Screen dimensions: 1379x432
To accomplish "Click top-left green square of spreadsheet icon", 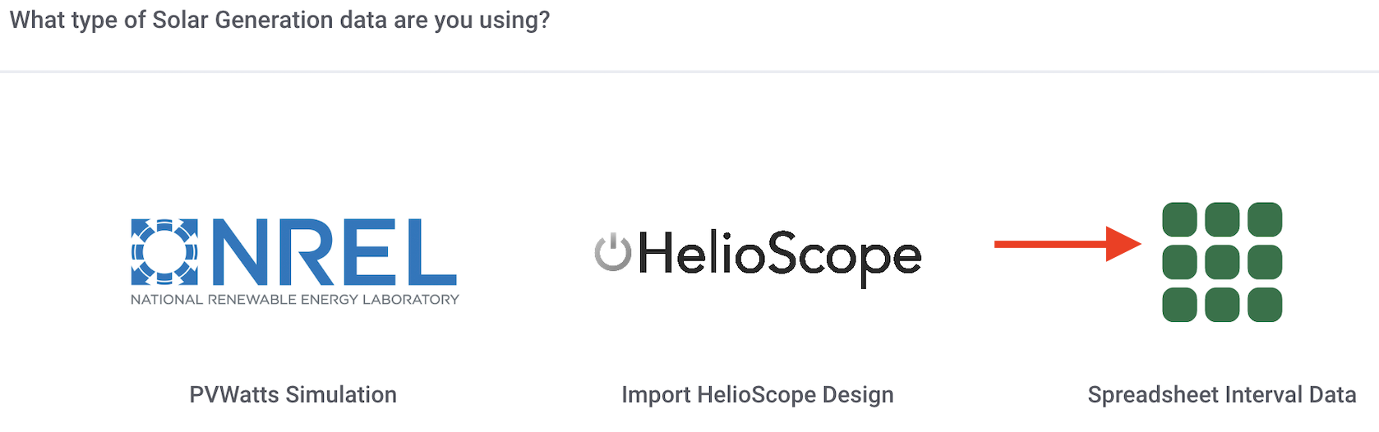I will click(x=1179, y=219).
